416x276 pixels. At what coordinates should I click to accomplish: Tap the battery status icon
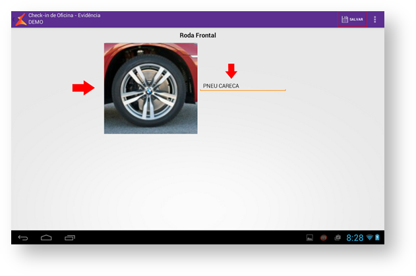click(377, 237)
